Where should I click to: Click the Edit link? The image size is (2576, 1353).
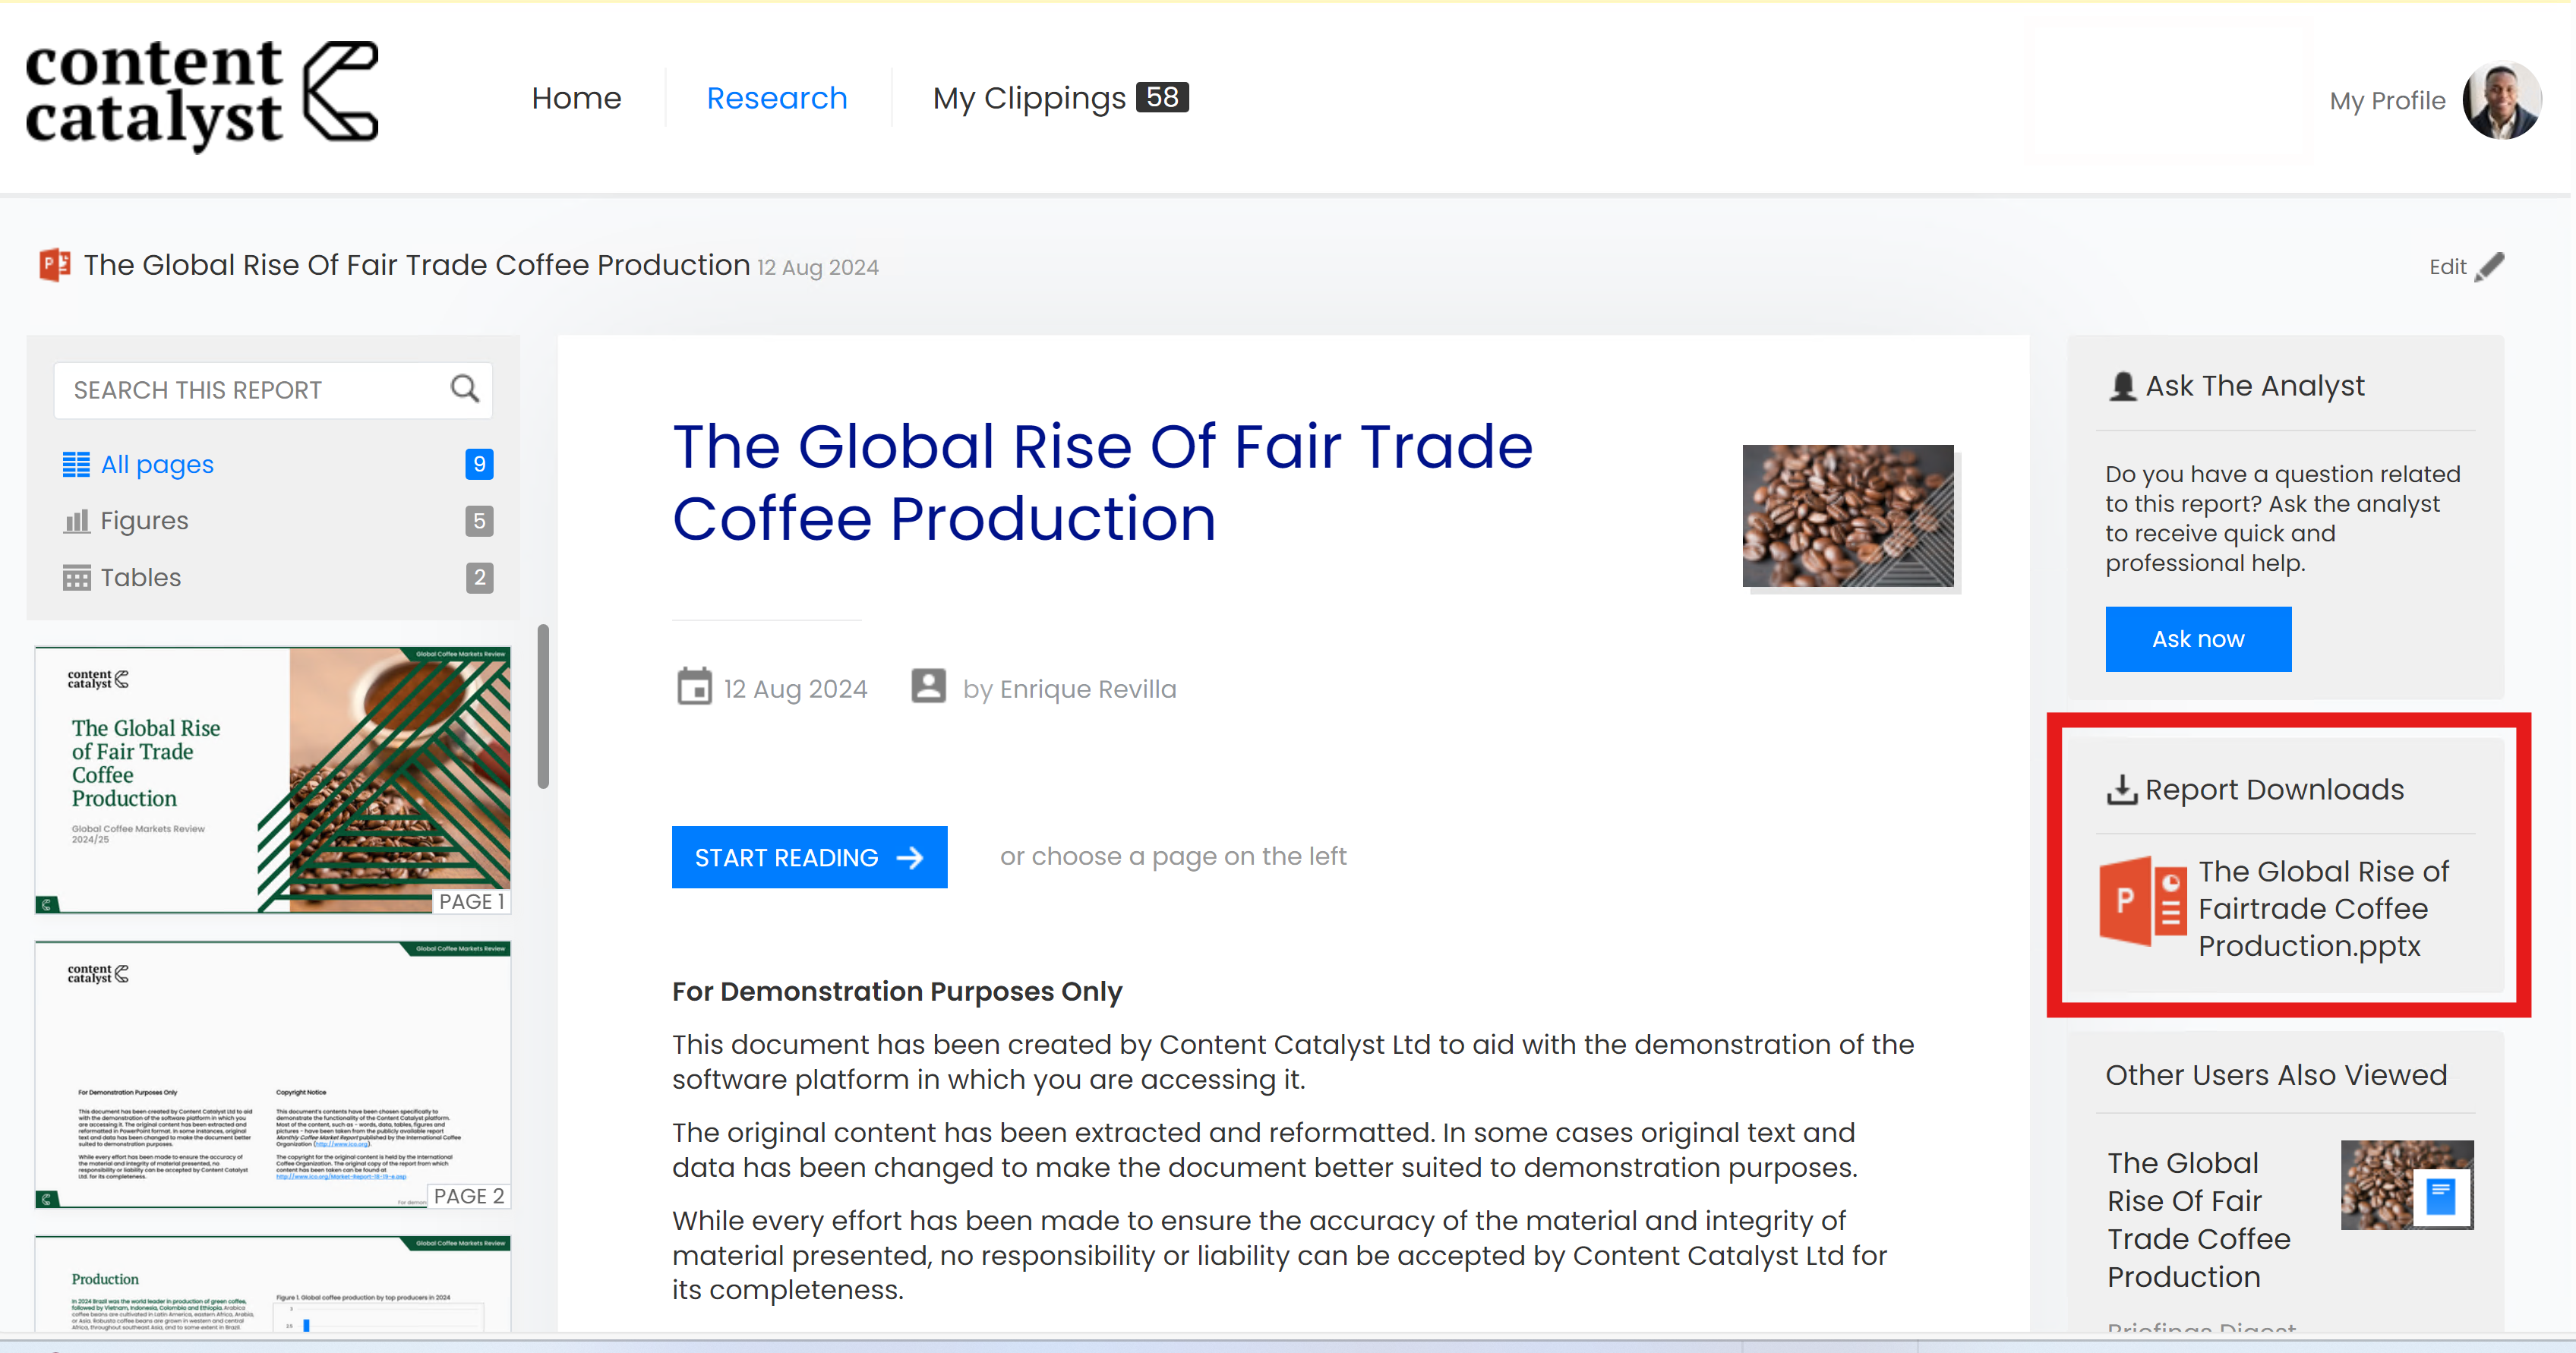(x=2447, y=267)
